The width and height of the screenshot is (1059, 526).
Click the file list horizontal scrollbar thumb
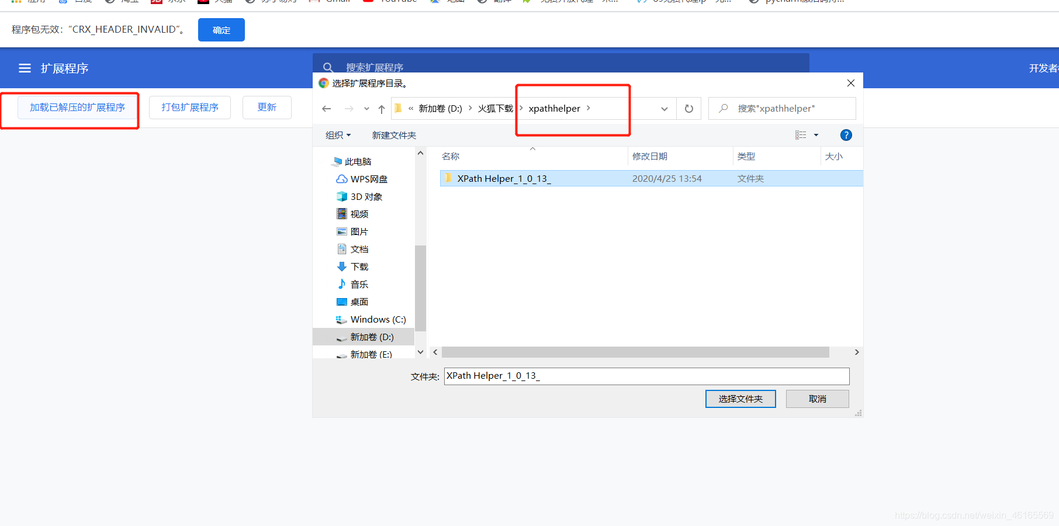[x=635, y=352]
